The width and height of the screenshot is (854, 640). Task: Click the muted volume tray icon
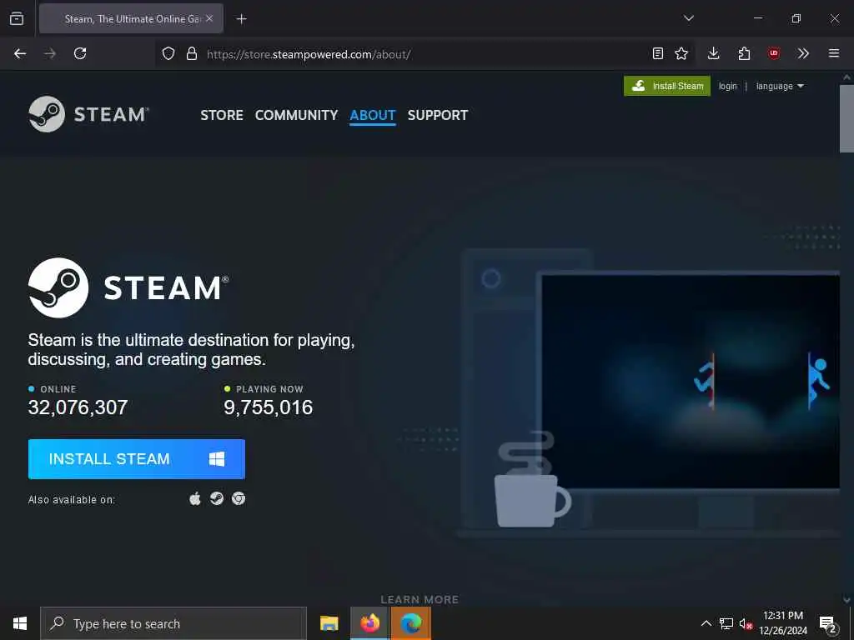click(x=746, y=623)
